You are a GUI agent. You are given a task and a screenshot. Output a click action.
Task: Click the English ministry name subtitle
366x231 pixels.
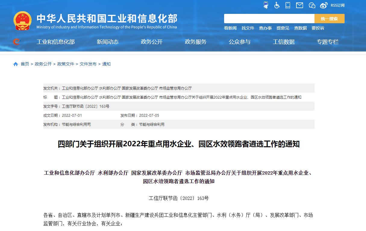pyautogui.click(x=107, y=27)
